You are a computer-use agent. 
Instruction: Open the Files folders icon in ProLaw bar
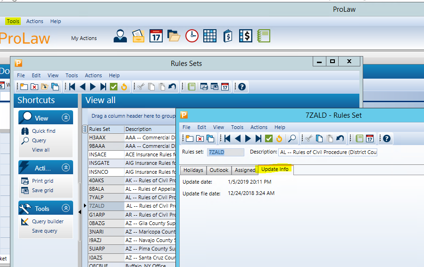[174, 36]
